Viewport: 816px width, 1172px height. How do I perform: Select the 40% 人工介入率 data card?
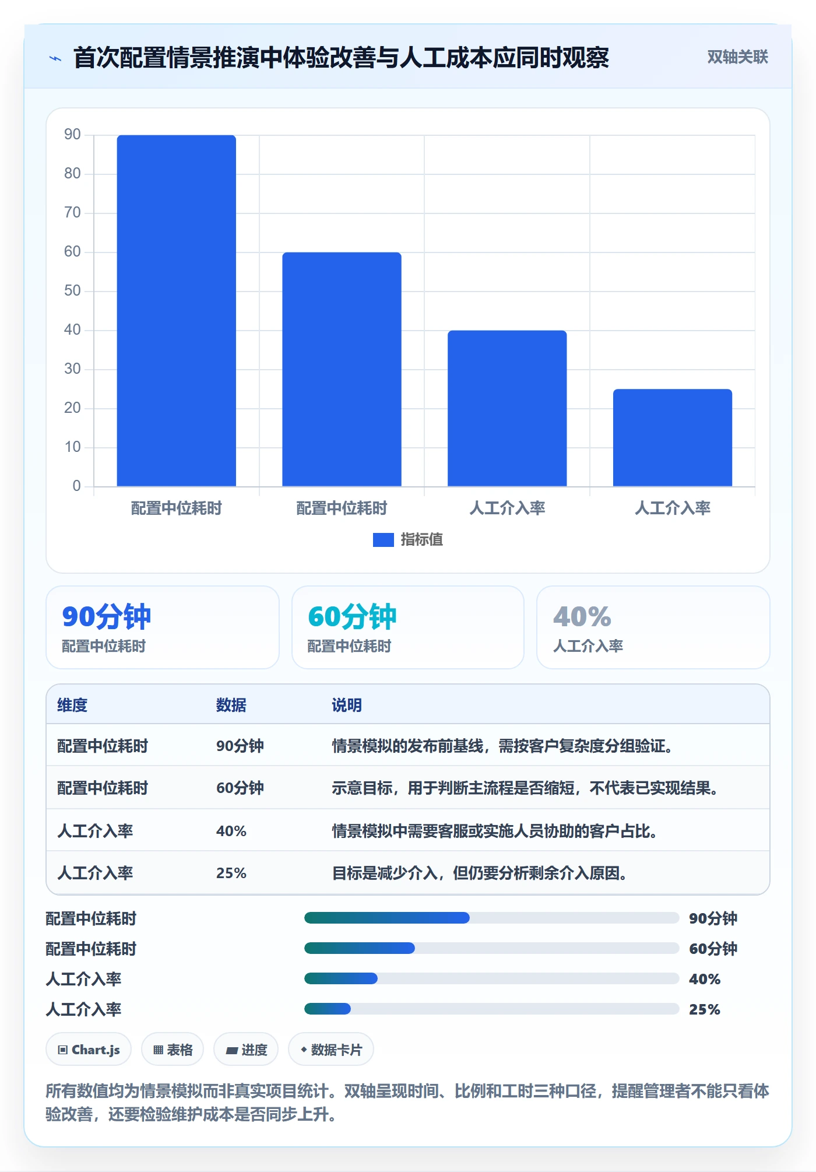(x=653, y=627)
